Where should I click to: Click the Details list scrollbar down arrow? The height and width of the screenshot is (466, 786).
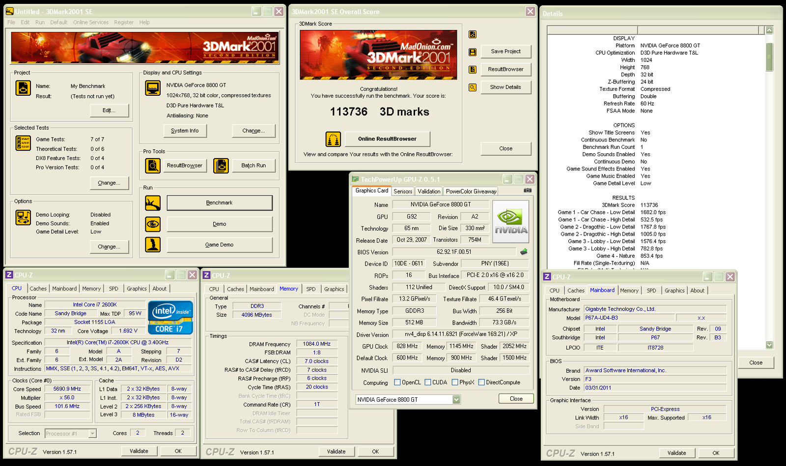point(769,345)
